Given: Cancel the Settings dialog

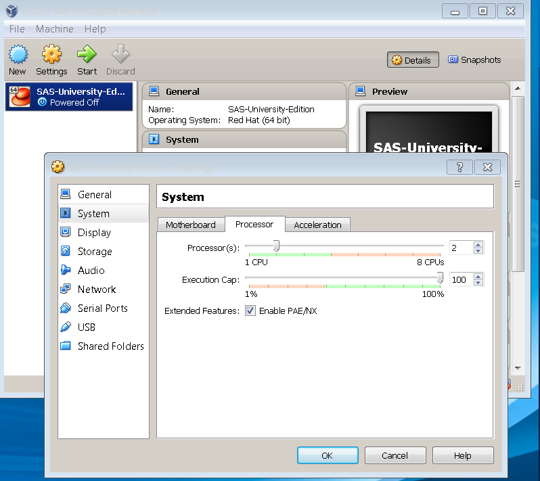Looking at the screenshot, I should 395,455.
